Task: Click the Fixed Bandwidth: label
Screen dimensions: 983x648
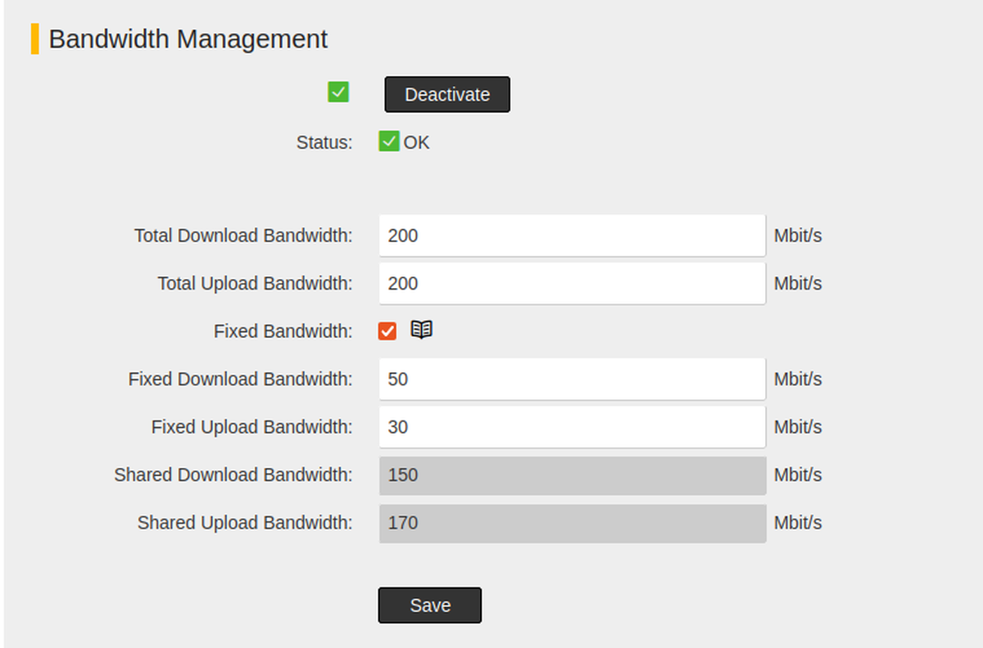Action: point(283,331)
